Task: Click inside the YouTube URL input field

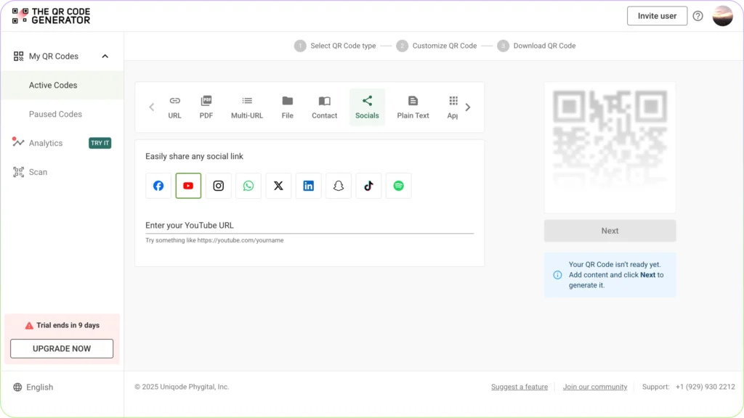Action: [x=305, y=226]
